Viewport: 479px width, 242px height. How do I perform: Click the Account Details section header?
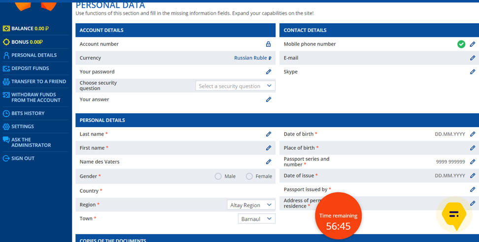point(175,30)
